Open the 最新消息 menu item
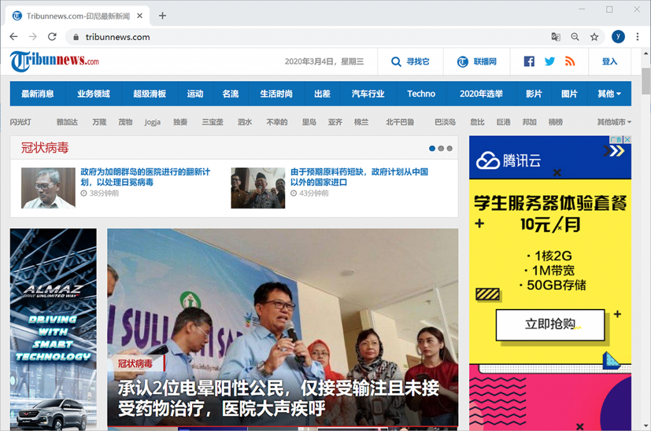This screenshot has width=651, height=431. coord(38,94)
